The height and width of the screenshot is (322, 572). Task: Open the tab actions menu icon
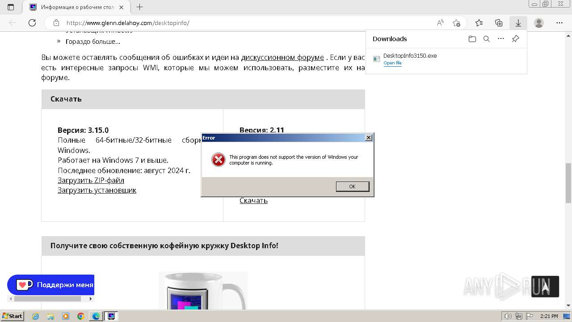pos(11,7)
